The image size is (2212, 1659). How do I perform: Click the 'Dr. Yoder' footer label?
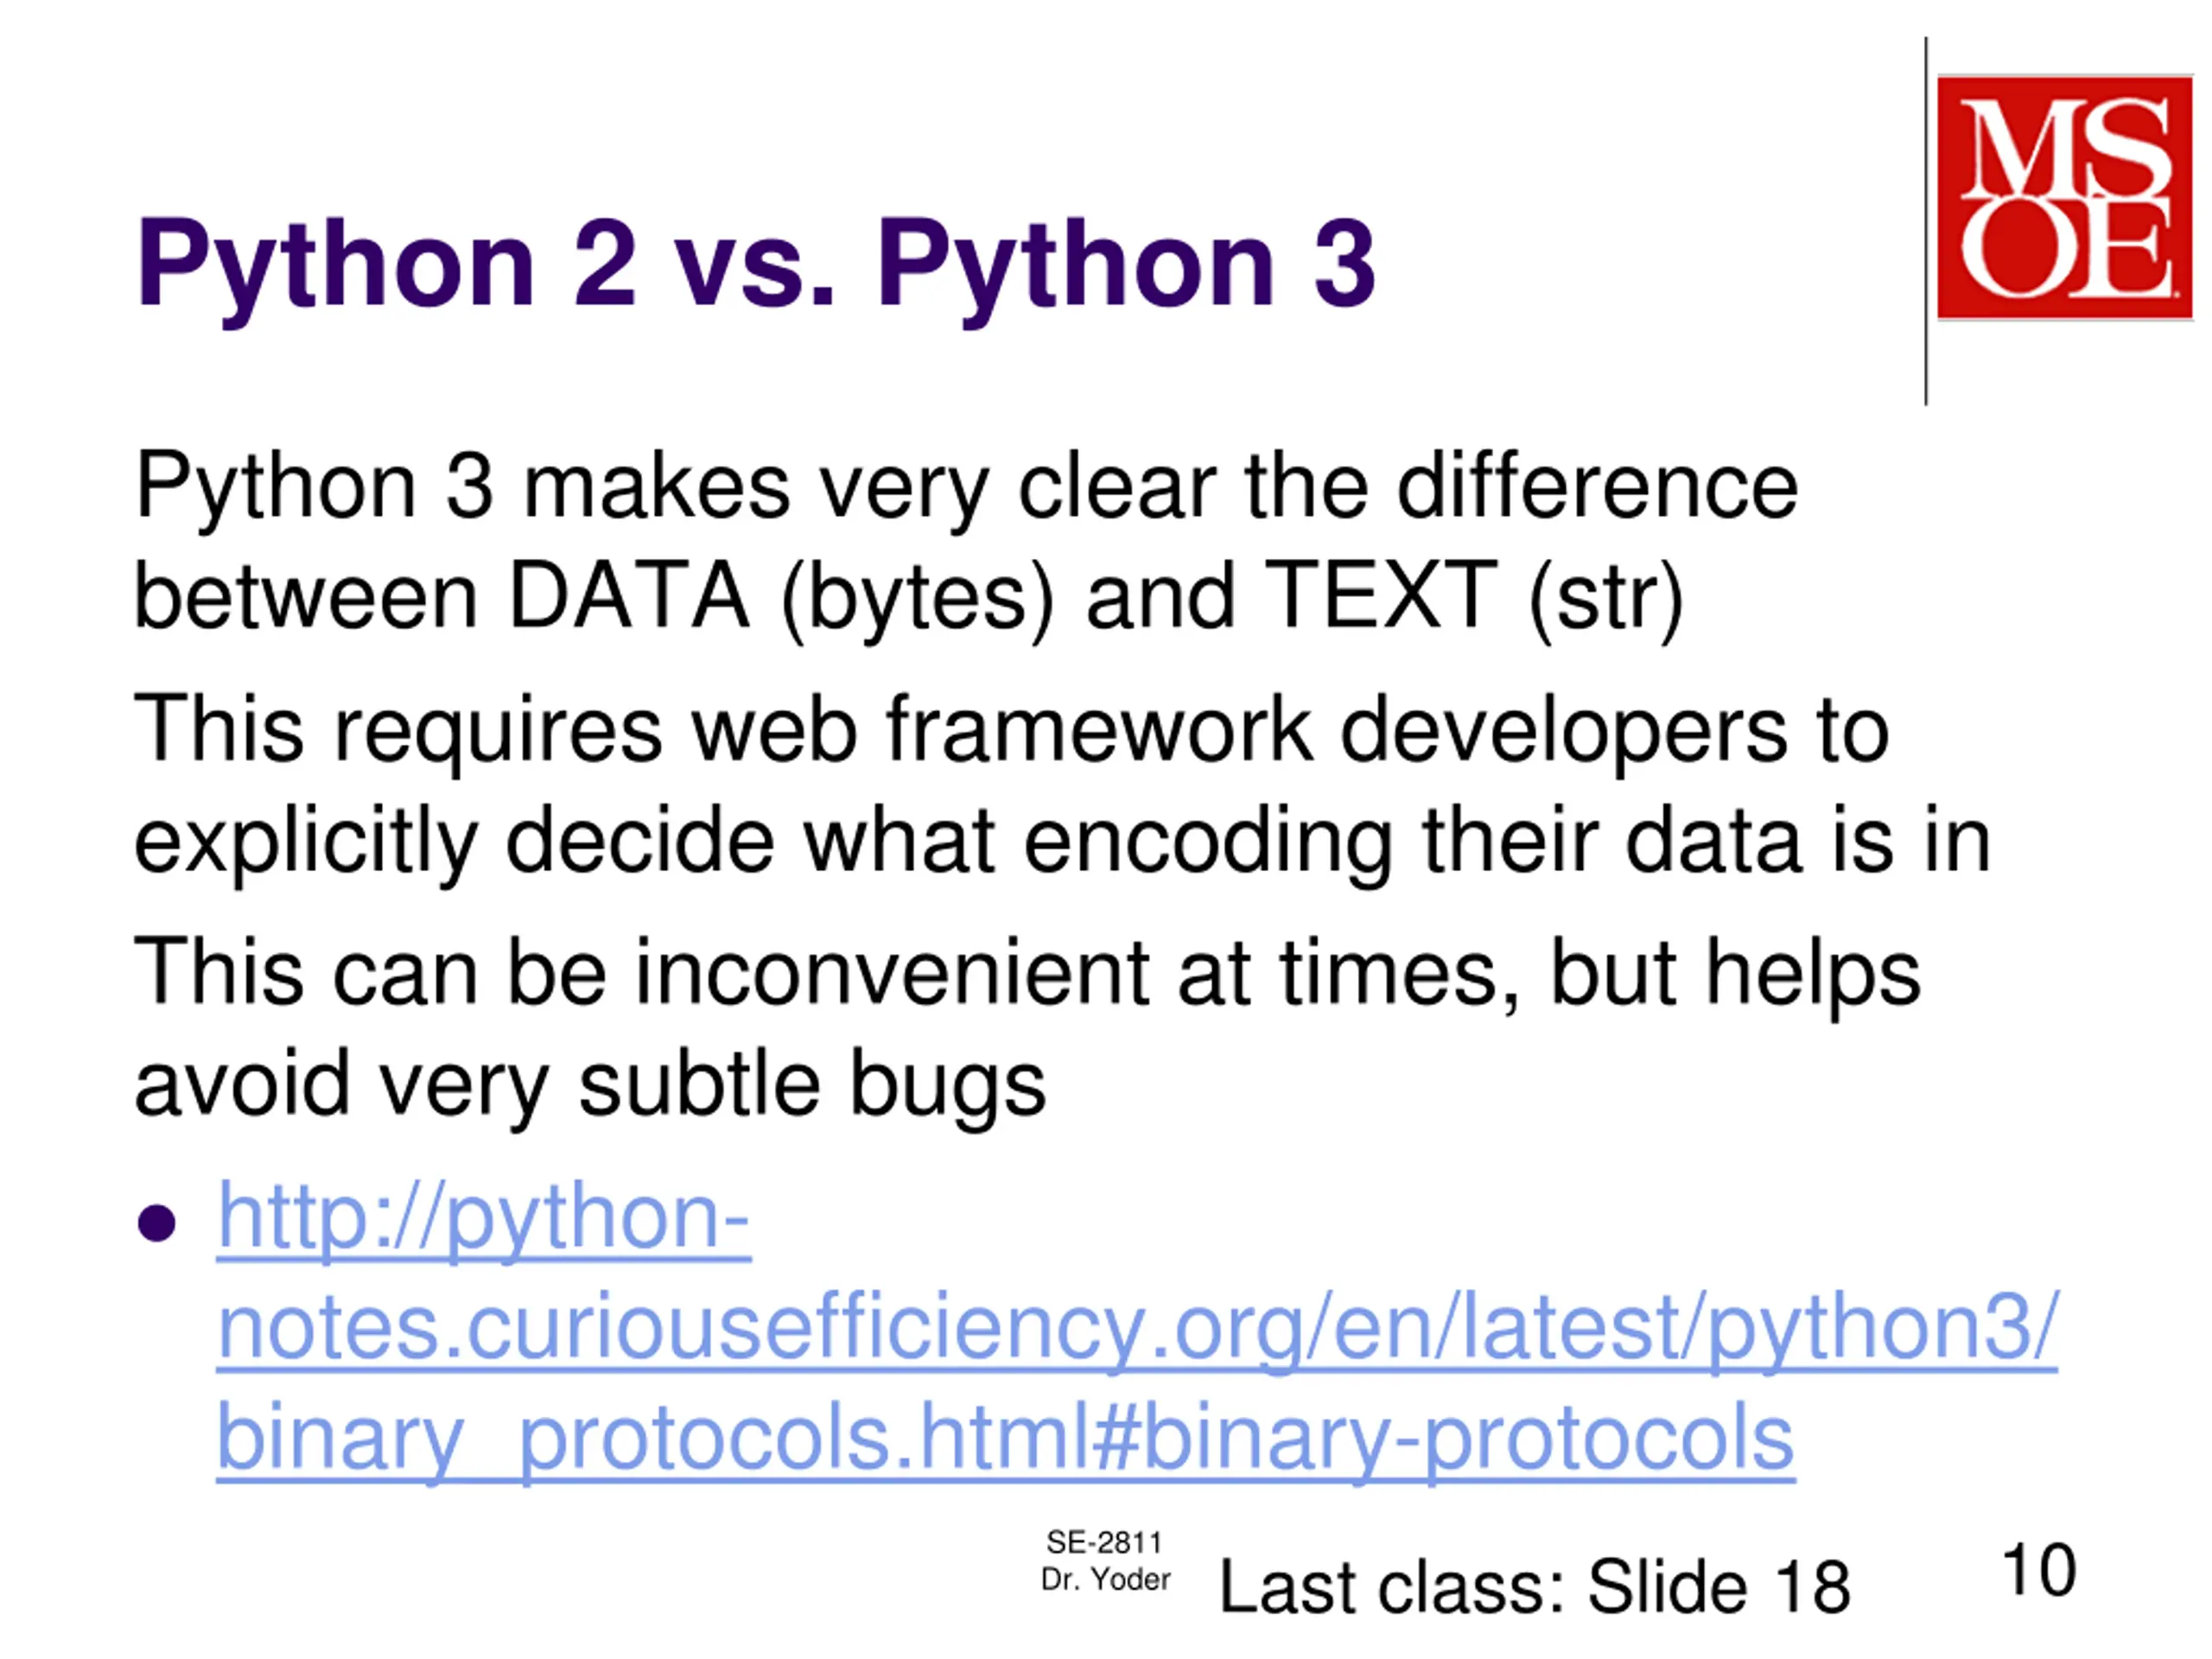click(1105, 1580)
